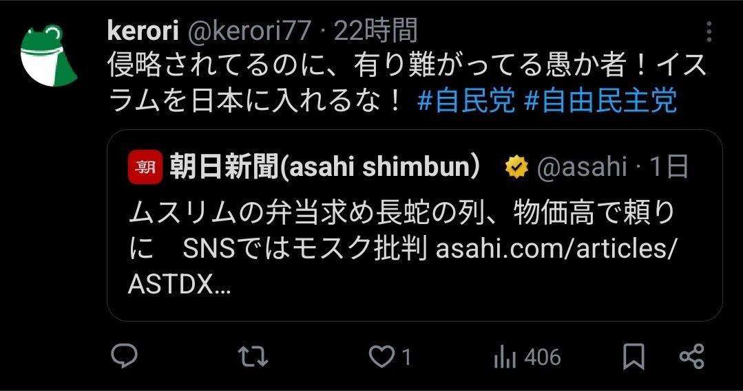743x391 pixels.
Task: Click the 朝日新聞(asahi shimbun) account name
Action: coord(325,167)
